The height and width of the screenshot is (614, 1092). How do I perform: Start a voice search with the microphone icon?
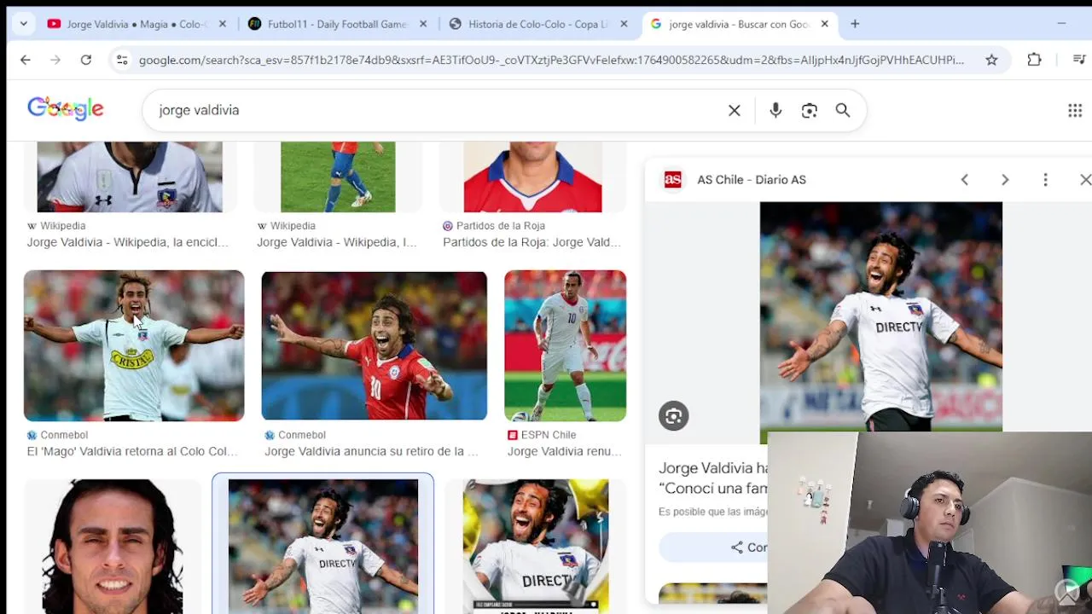click(x=775, y=110)
